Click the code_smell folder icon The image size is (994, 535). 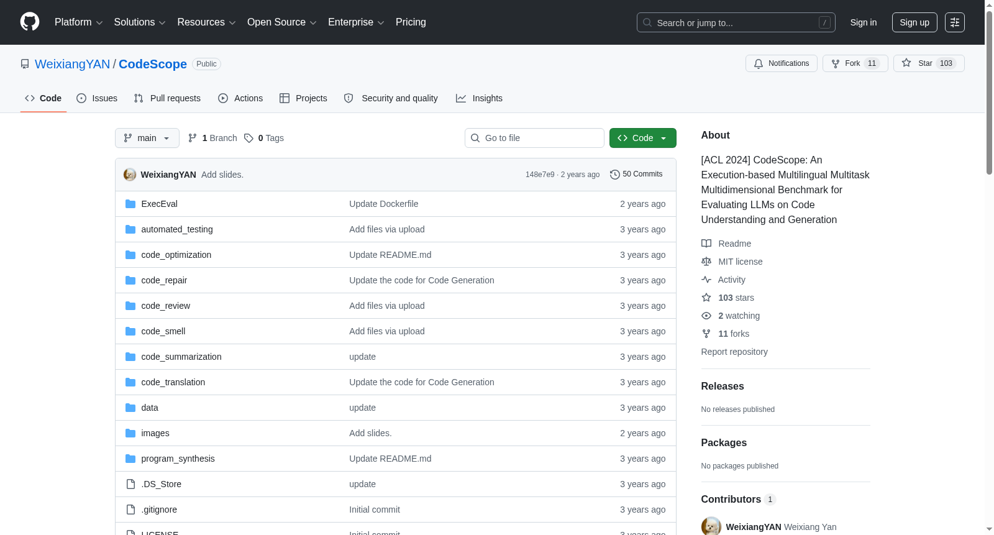coord(130,331)
